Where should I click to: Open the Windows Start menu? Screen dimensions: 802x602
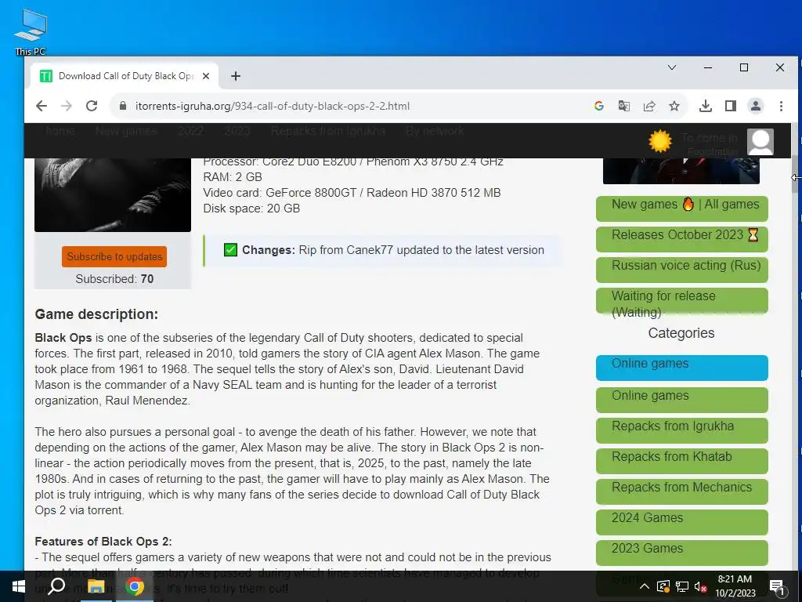[x=19, y=586]
